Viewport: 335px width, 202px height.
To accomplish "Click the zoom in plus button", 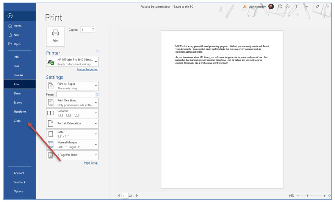I will coord(324,196).
